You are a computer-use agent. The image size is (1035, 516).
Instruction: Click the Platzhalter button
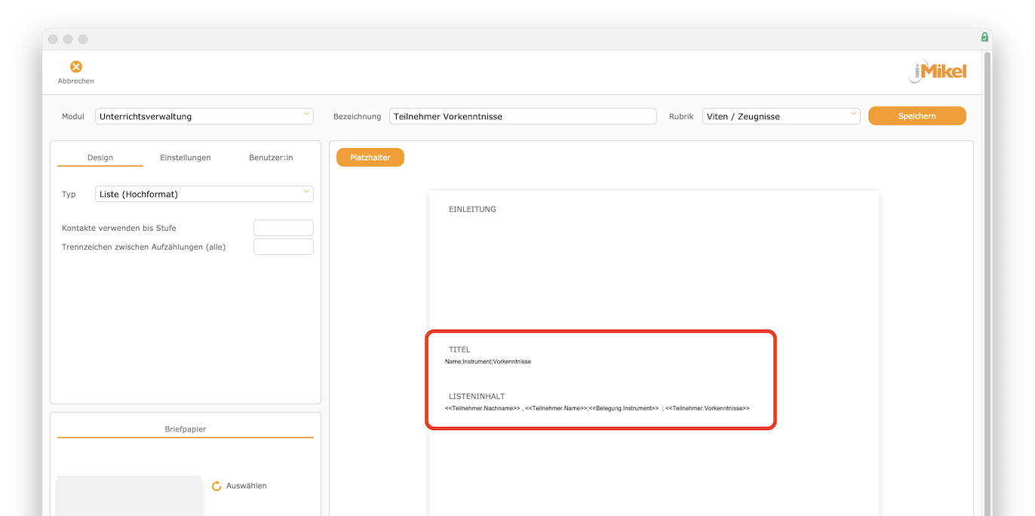(x=370, y=158)
